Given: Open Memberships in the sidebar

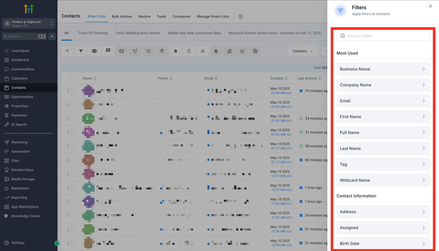Looking at the screenshot, I should [x=22, y=170].
